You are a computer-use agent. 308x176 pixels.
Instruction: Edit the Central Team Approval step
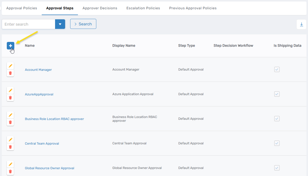tap(10, 140)
